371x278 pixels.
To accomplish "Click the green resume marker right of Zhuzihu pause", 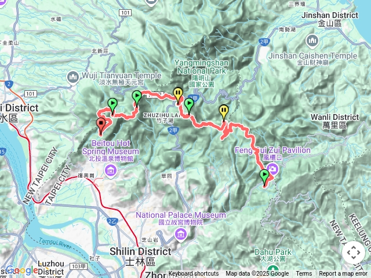I will pyautogui.click(x=189, y=107).
